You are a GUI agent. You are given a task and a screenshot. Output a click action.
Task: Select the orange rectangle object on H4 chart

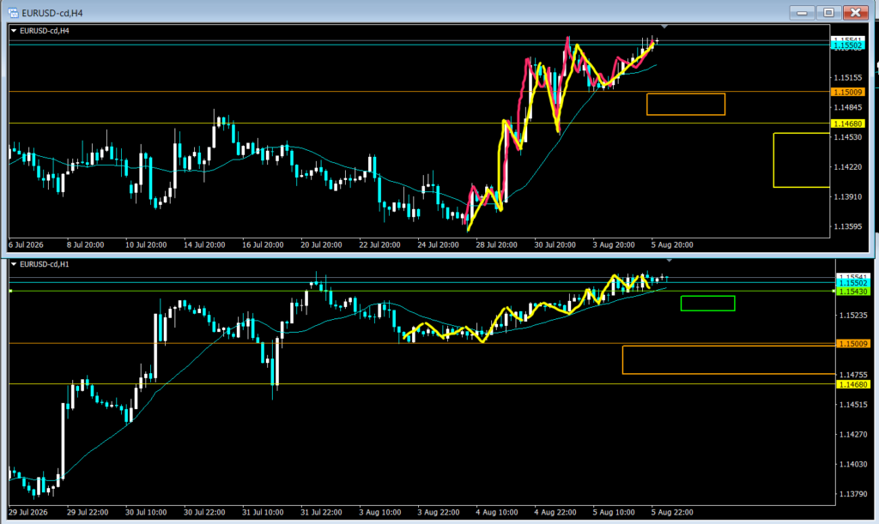(686, 105)
